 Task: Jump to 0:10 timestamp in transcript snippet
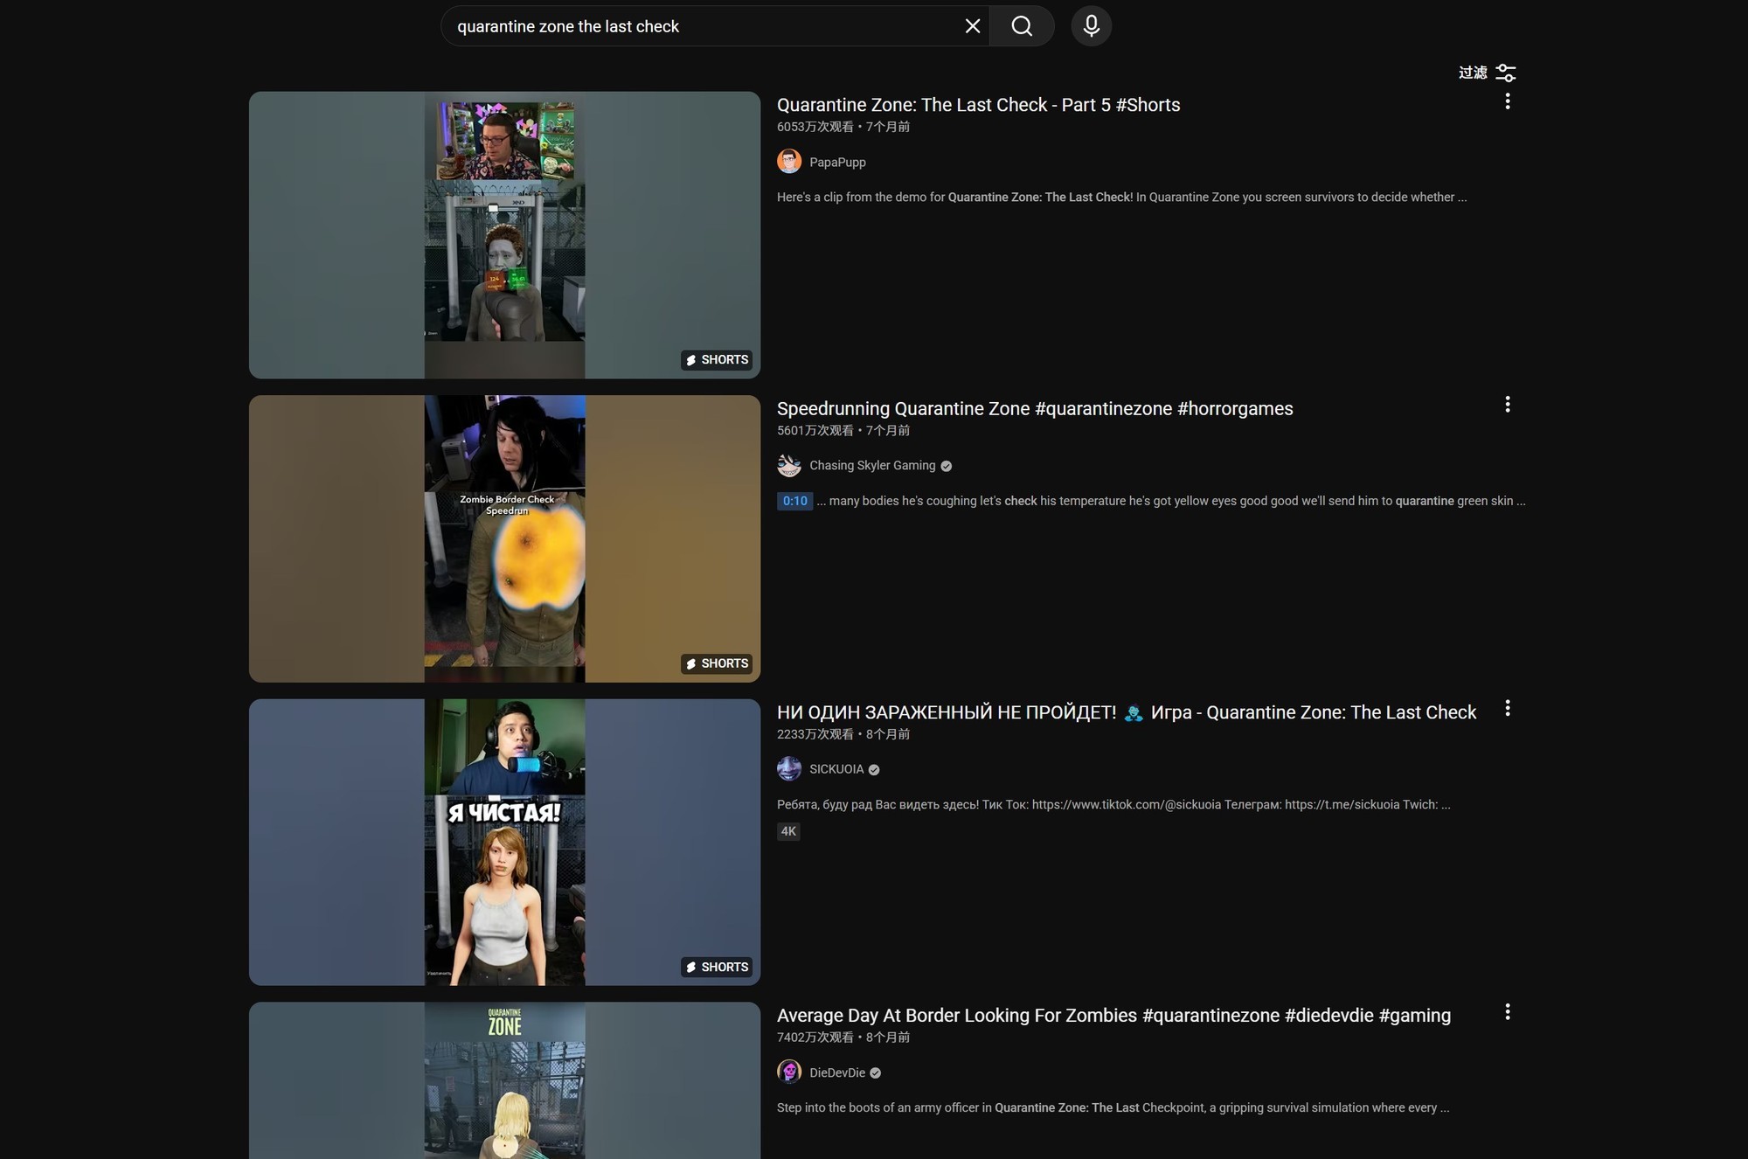tap(794, 501)
